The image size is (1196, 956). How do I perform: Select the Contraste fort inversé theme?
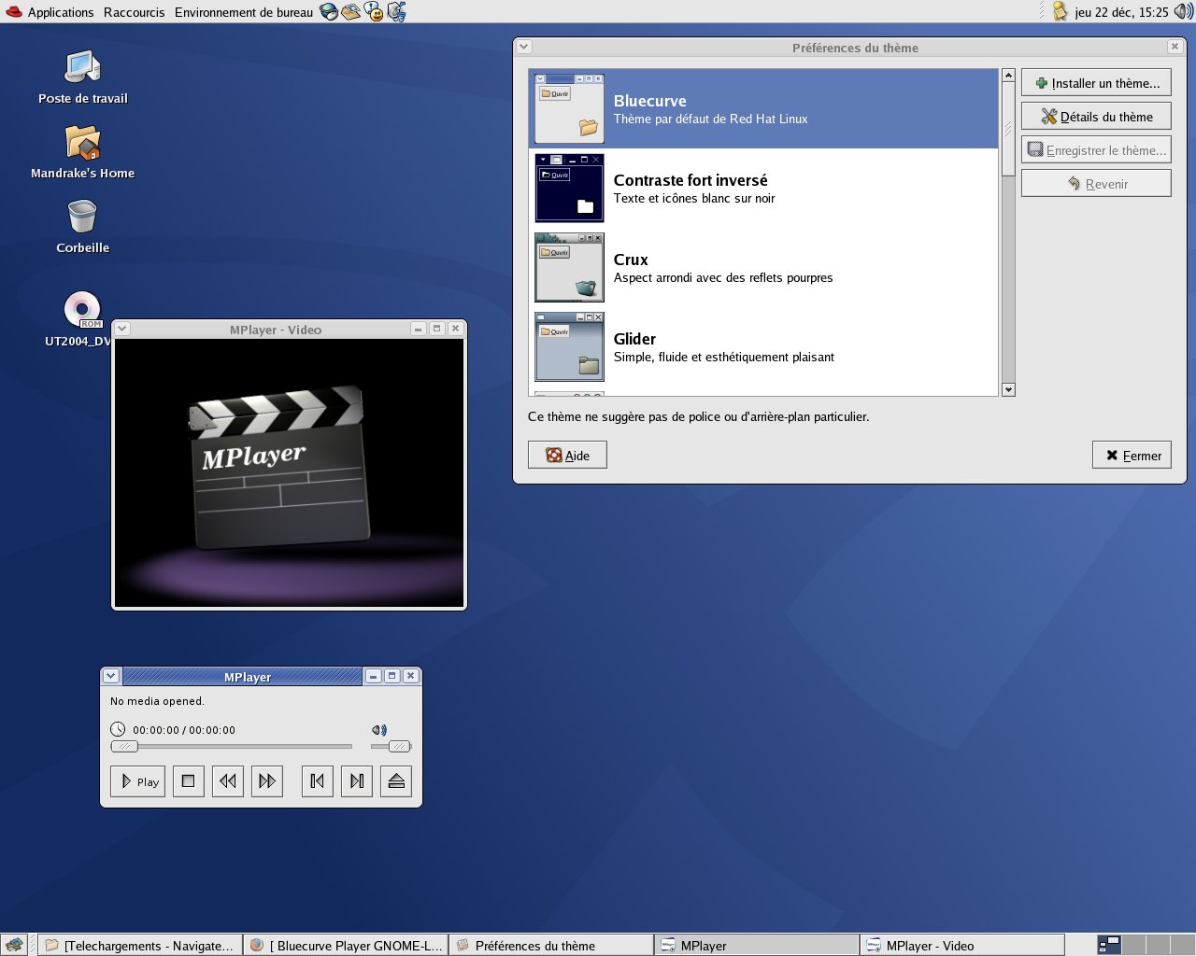pos(763,188)
